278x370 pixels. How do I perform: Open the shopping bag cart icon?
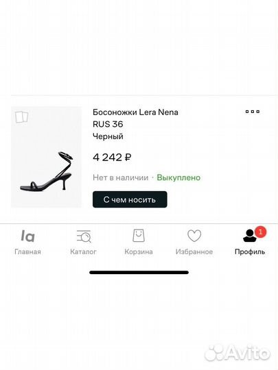[139, 236]
